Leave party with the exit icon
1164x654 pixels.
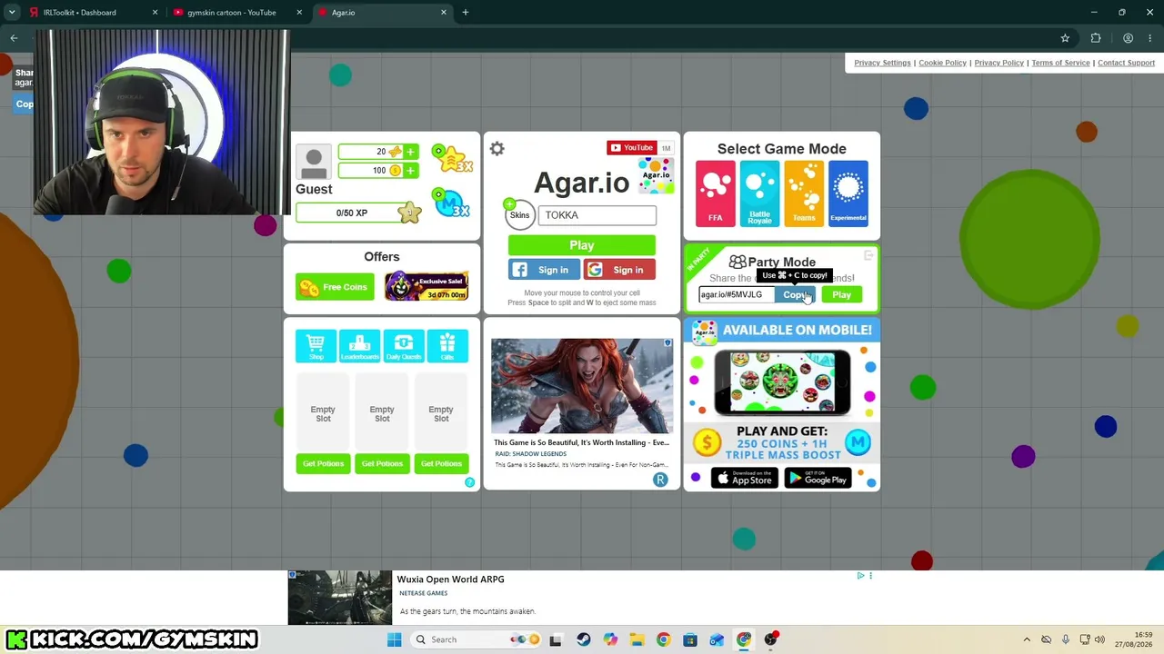[x=868, y=256]
